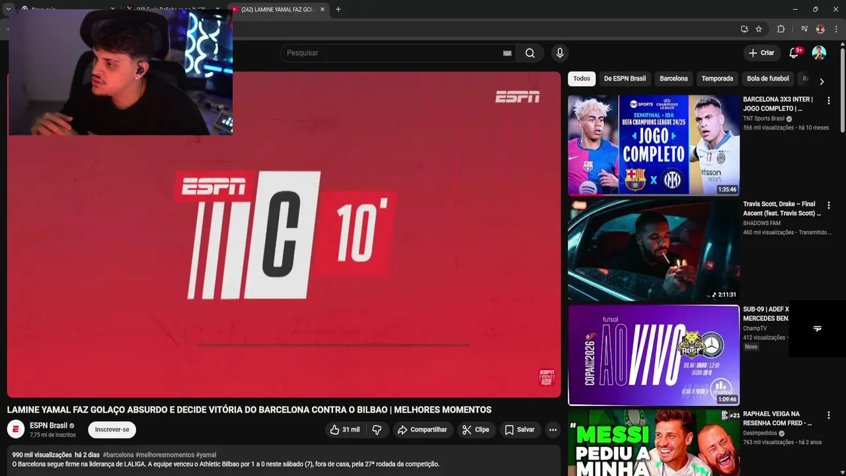Click the SHADOWS FAM channel name
846x476 pixels.
click(x=761, y=223)
